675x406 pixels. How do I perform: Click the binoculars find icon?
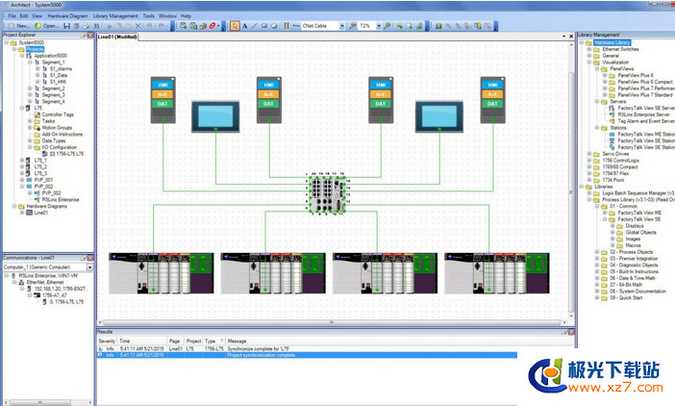pos(96,26)
